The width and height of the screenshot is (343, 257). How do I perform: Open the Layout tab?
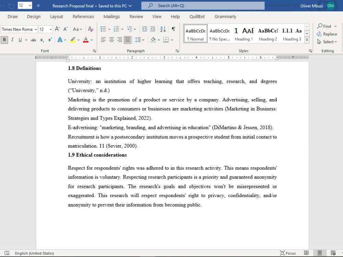click(57, 16)
